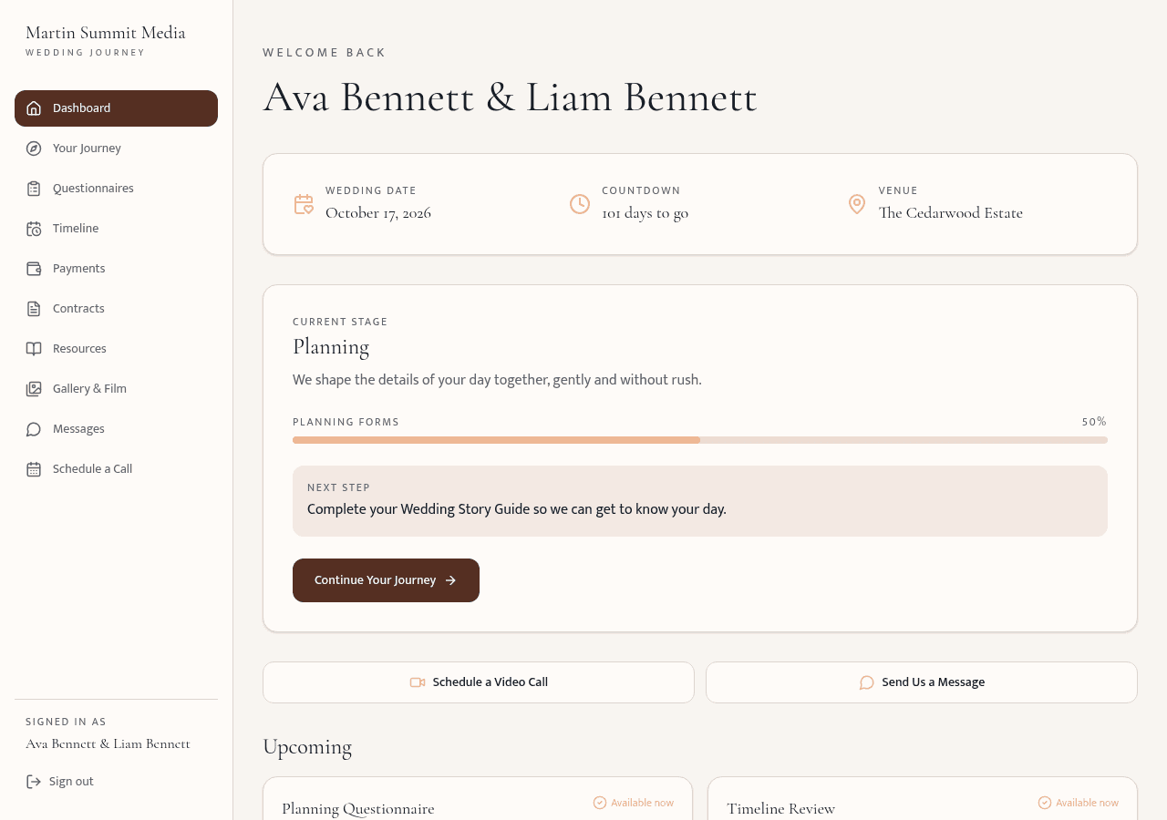
Task: Click the Questionnaires clipboard icon
Action: (34, 189)
